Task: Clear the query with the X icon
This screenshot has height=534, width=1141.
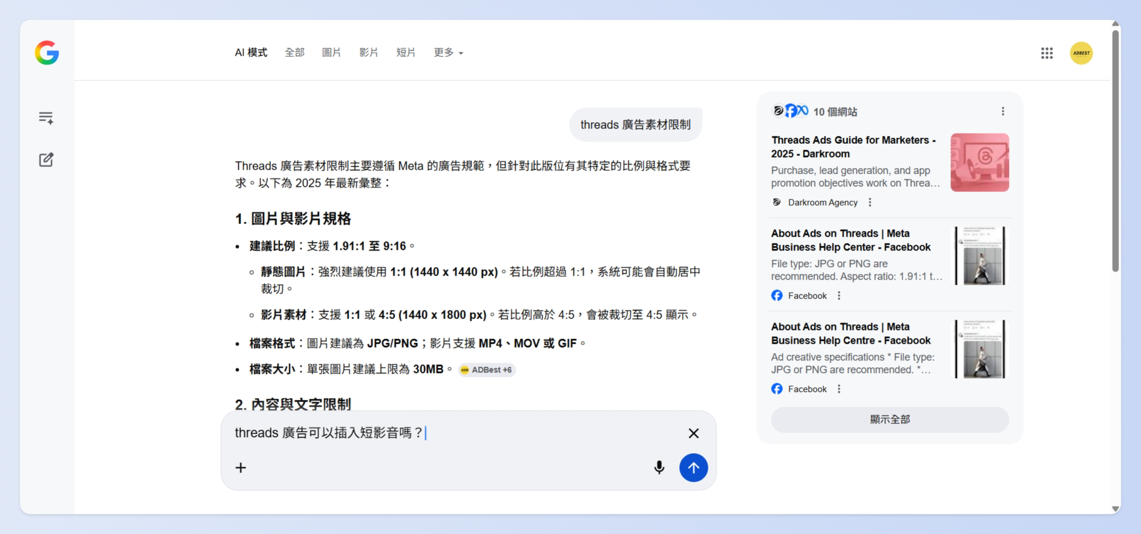Action: (x=694, y=433)
